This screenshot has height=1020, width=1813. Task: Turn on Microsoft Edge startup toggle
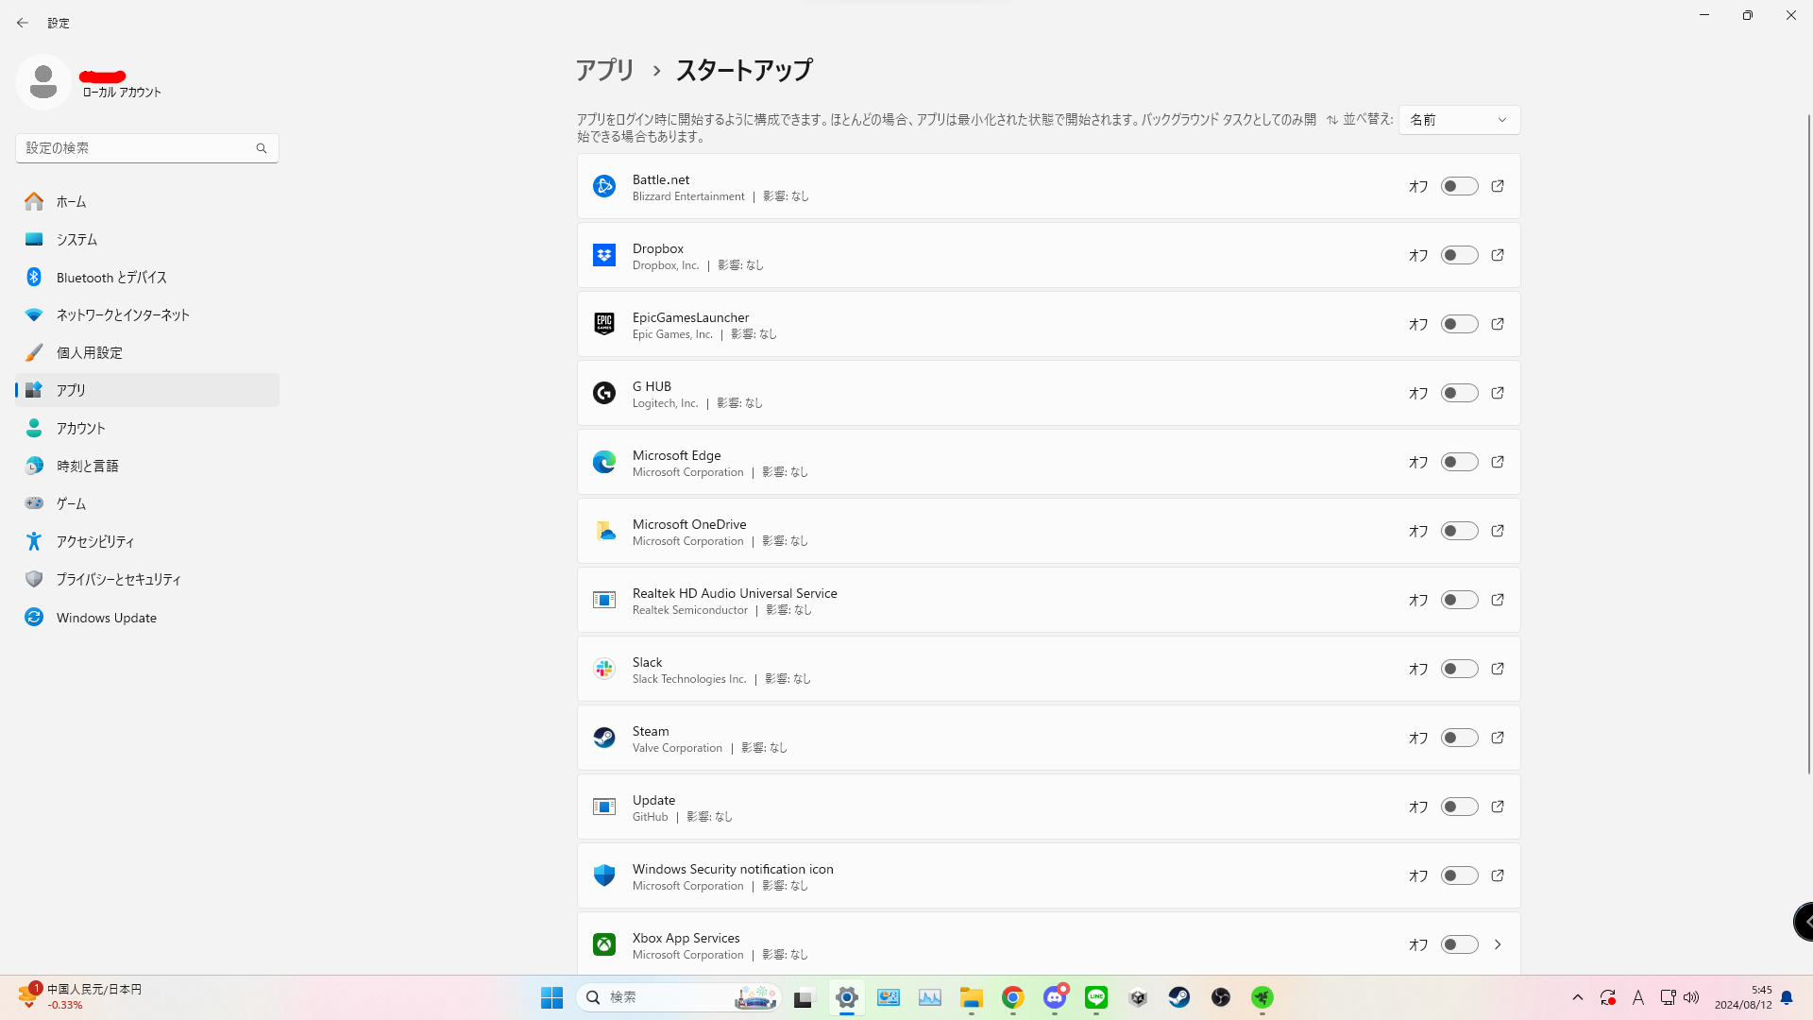tap(1459, 462)
